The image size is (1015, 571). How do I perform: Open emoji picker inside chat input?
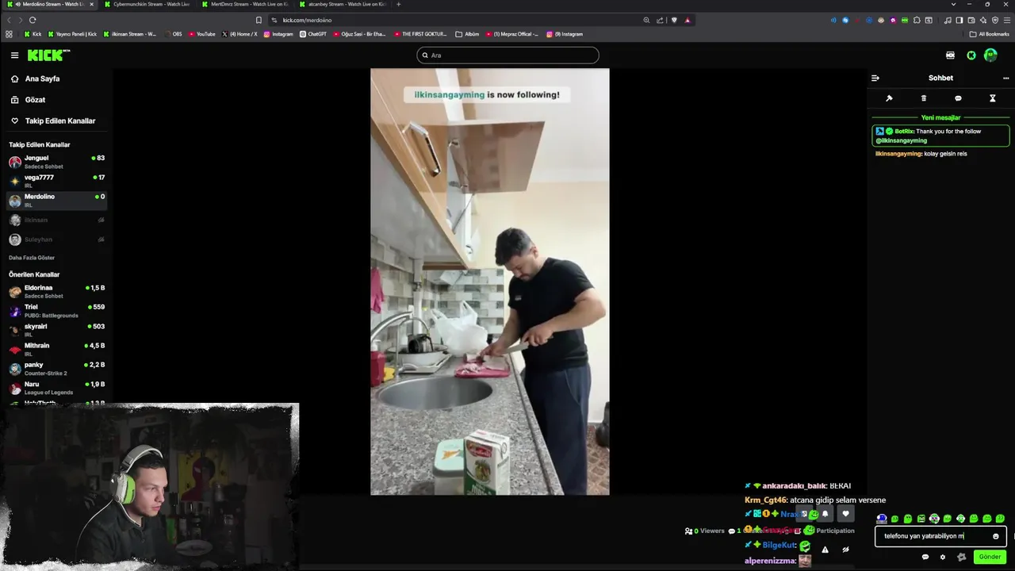coord(996,536)
